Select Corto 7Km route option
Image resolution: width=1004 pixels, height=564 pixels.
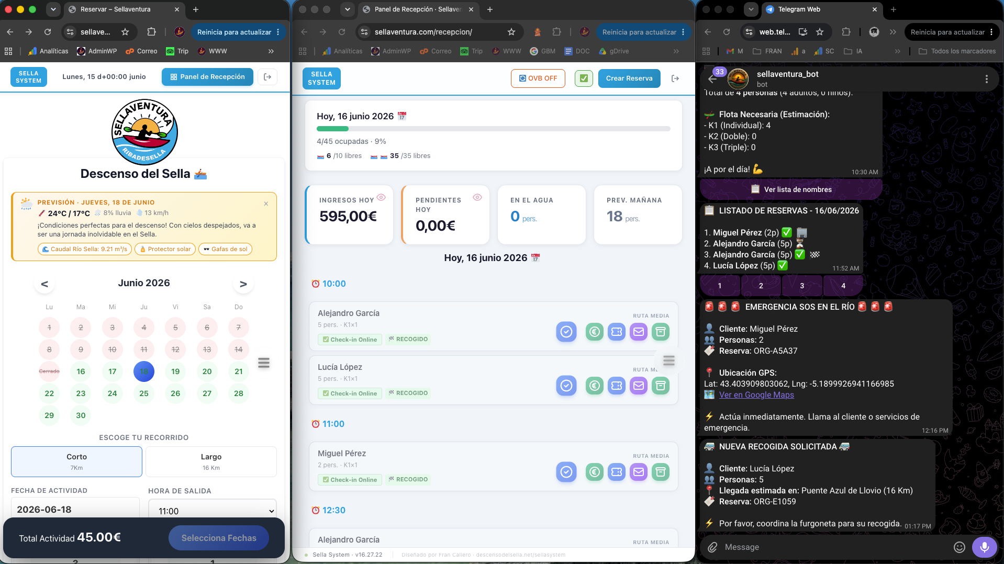pyautogui.click(x=76, y=461)
